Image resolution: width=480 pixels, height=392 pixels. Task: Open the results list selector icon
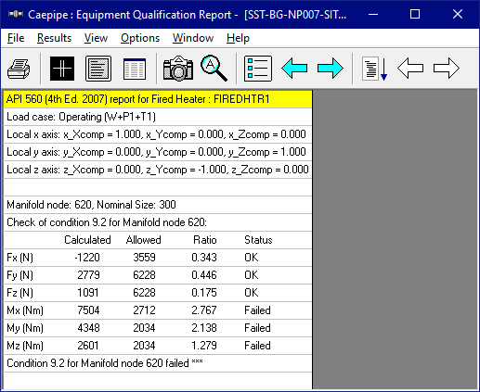click(x=258, y=69)
